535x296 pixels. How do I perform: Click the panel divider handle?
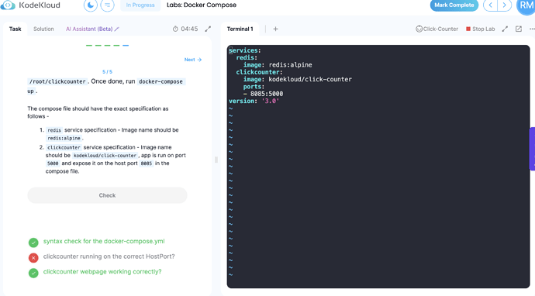point(216,160)
